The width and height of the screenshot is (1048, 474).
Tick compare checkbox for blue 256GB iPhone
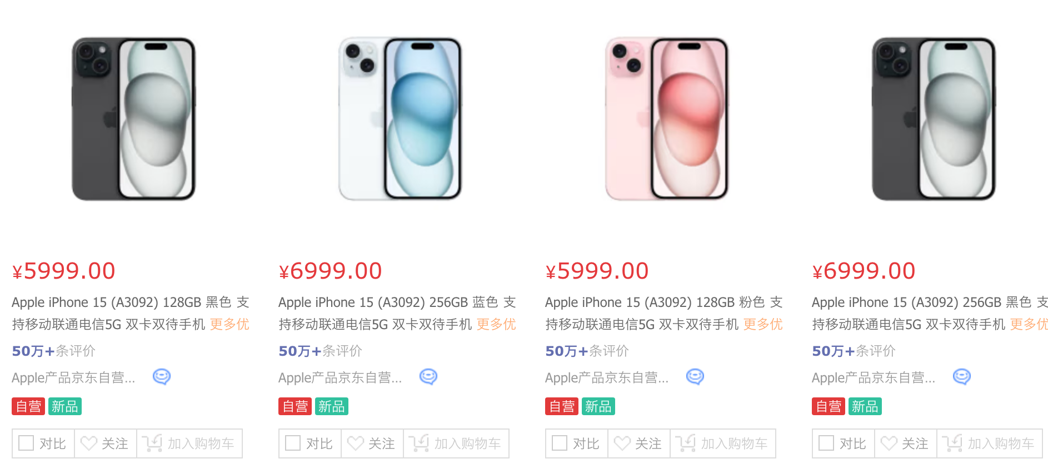point(293,443)
